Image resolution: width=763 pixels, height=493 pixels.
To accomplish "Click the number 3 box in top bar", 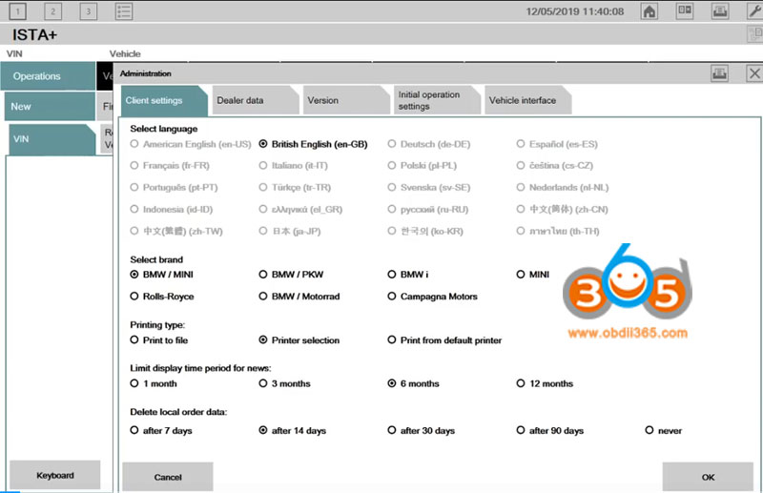I will pos(88,11).
